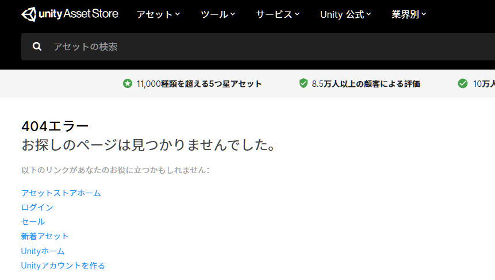Click the green circle checkmark icon beside 10万

pyautogui.click(x=463, y=83)
